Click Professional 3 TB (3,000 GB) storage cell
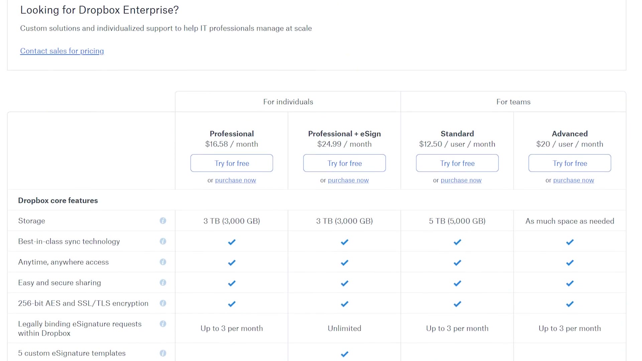The width and height of the screenshot is (642, 361). [232, 221]
